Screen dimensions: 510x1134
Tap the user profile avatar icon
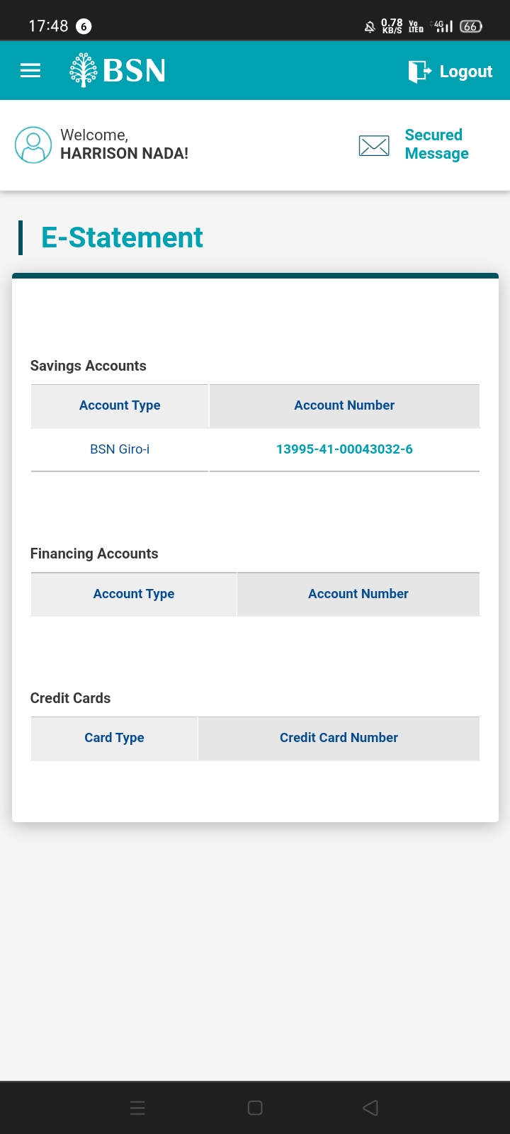coord(33,145)
